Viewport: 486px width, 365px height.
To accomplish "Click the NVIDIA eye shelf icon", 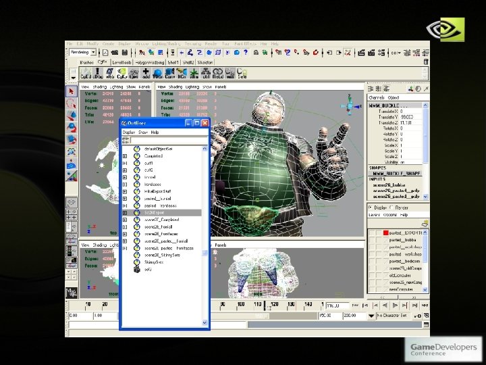I will point(122,74).
